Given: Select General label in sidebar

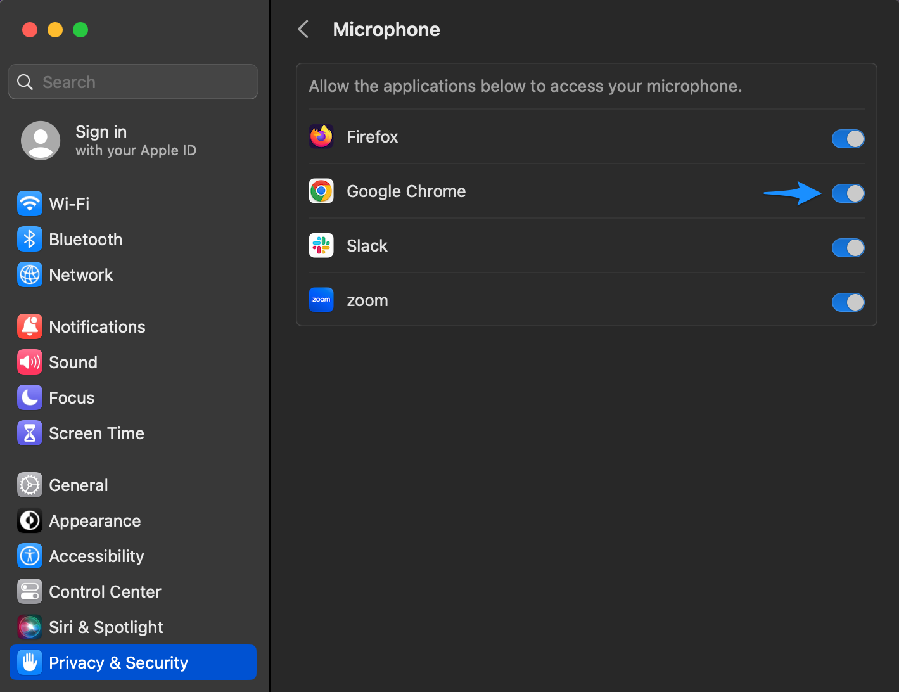Looking at the screenshot, I should pyautogui.click(x=78, y=485).
